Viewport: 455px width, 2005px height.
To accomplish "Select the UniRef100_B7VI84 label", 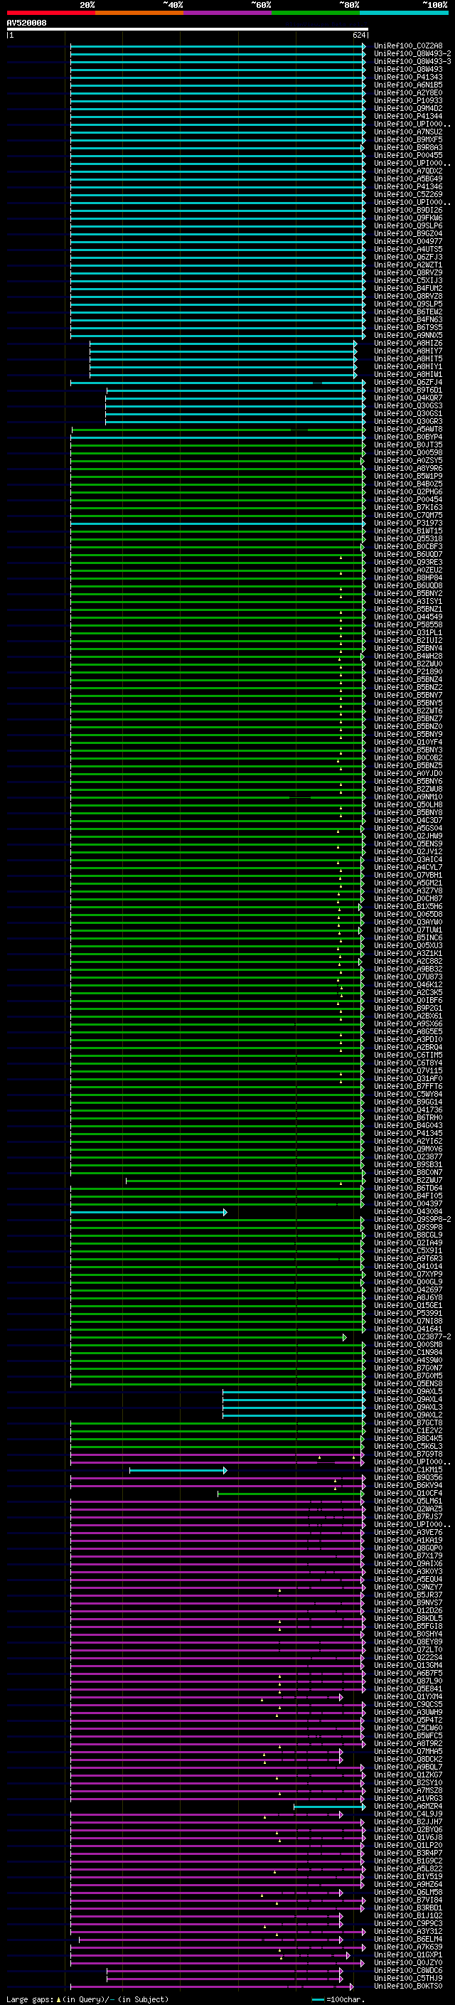I will coord(407,1900).
